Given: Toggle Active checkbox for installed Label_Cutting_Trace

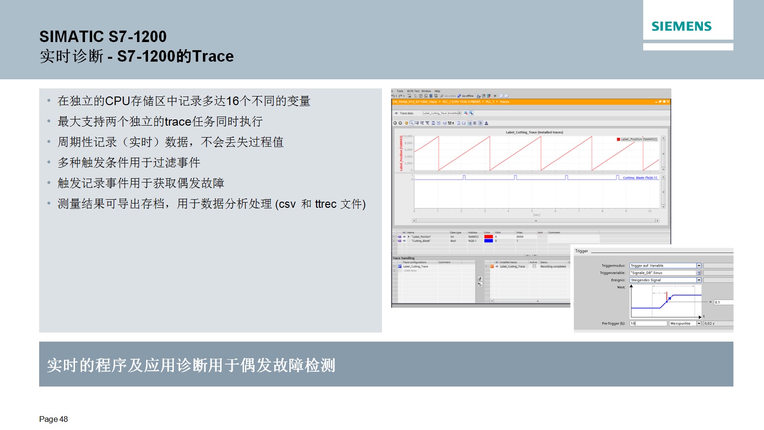Looking at the screenshot, I should click(x=534, y=266).
